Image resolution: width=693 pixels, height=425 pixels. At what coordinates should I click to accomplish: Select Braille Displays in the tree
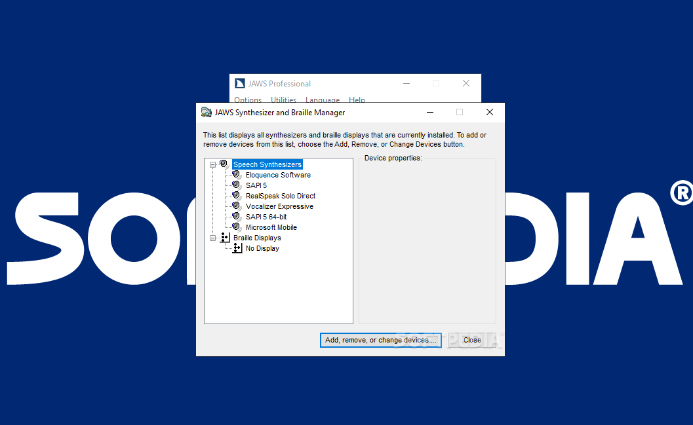tap(257, 238)
